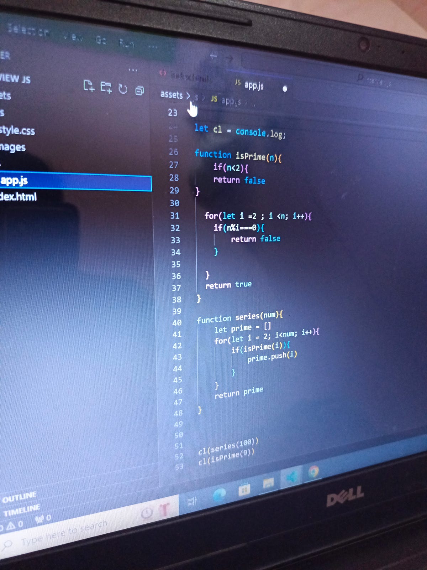This screenshot has width=427, height=570.
Task: Click the 'prime.push(i)' line
Action: point(272,357)
